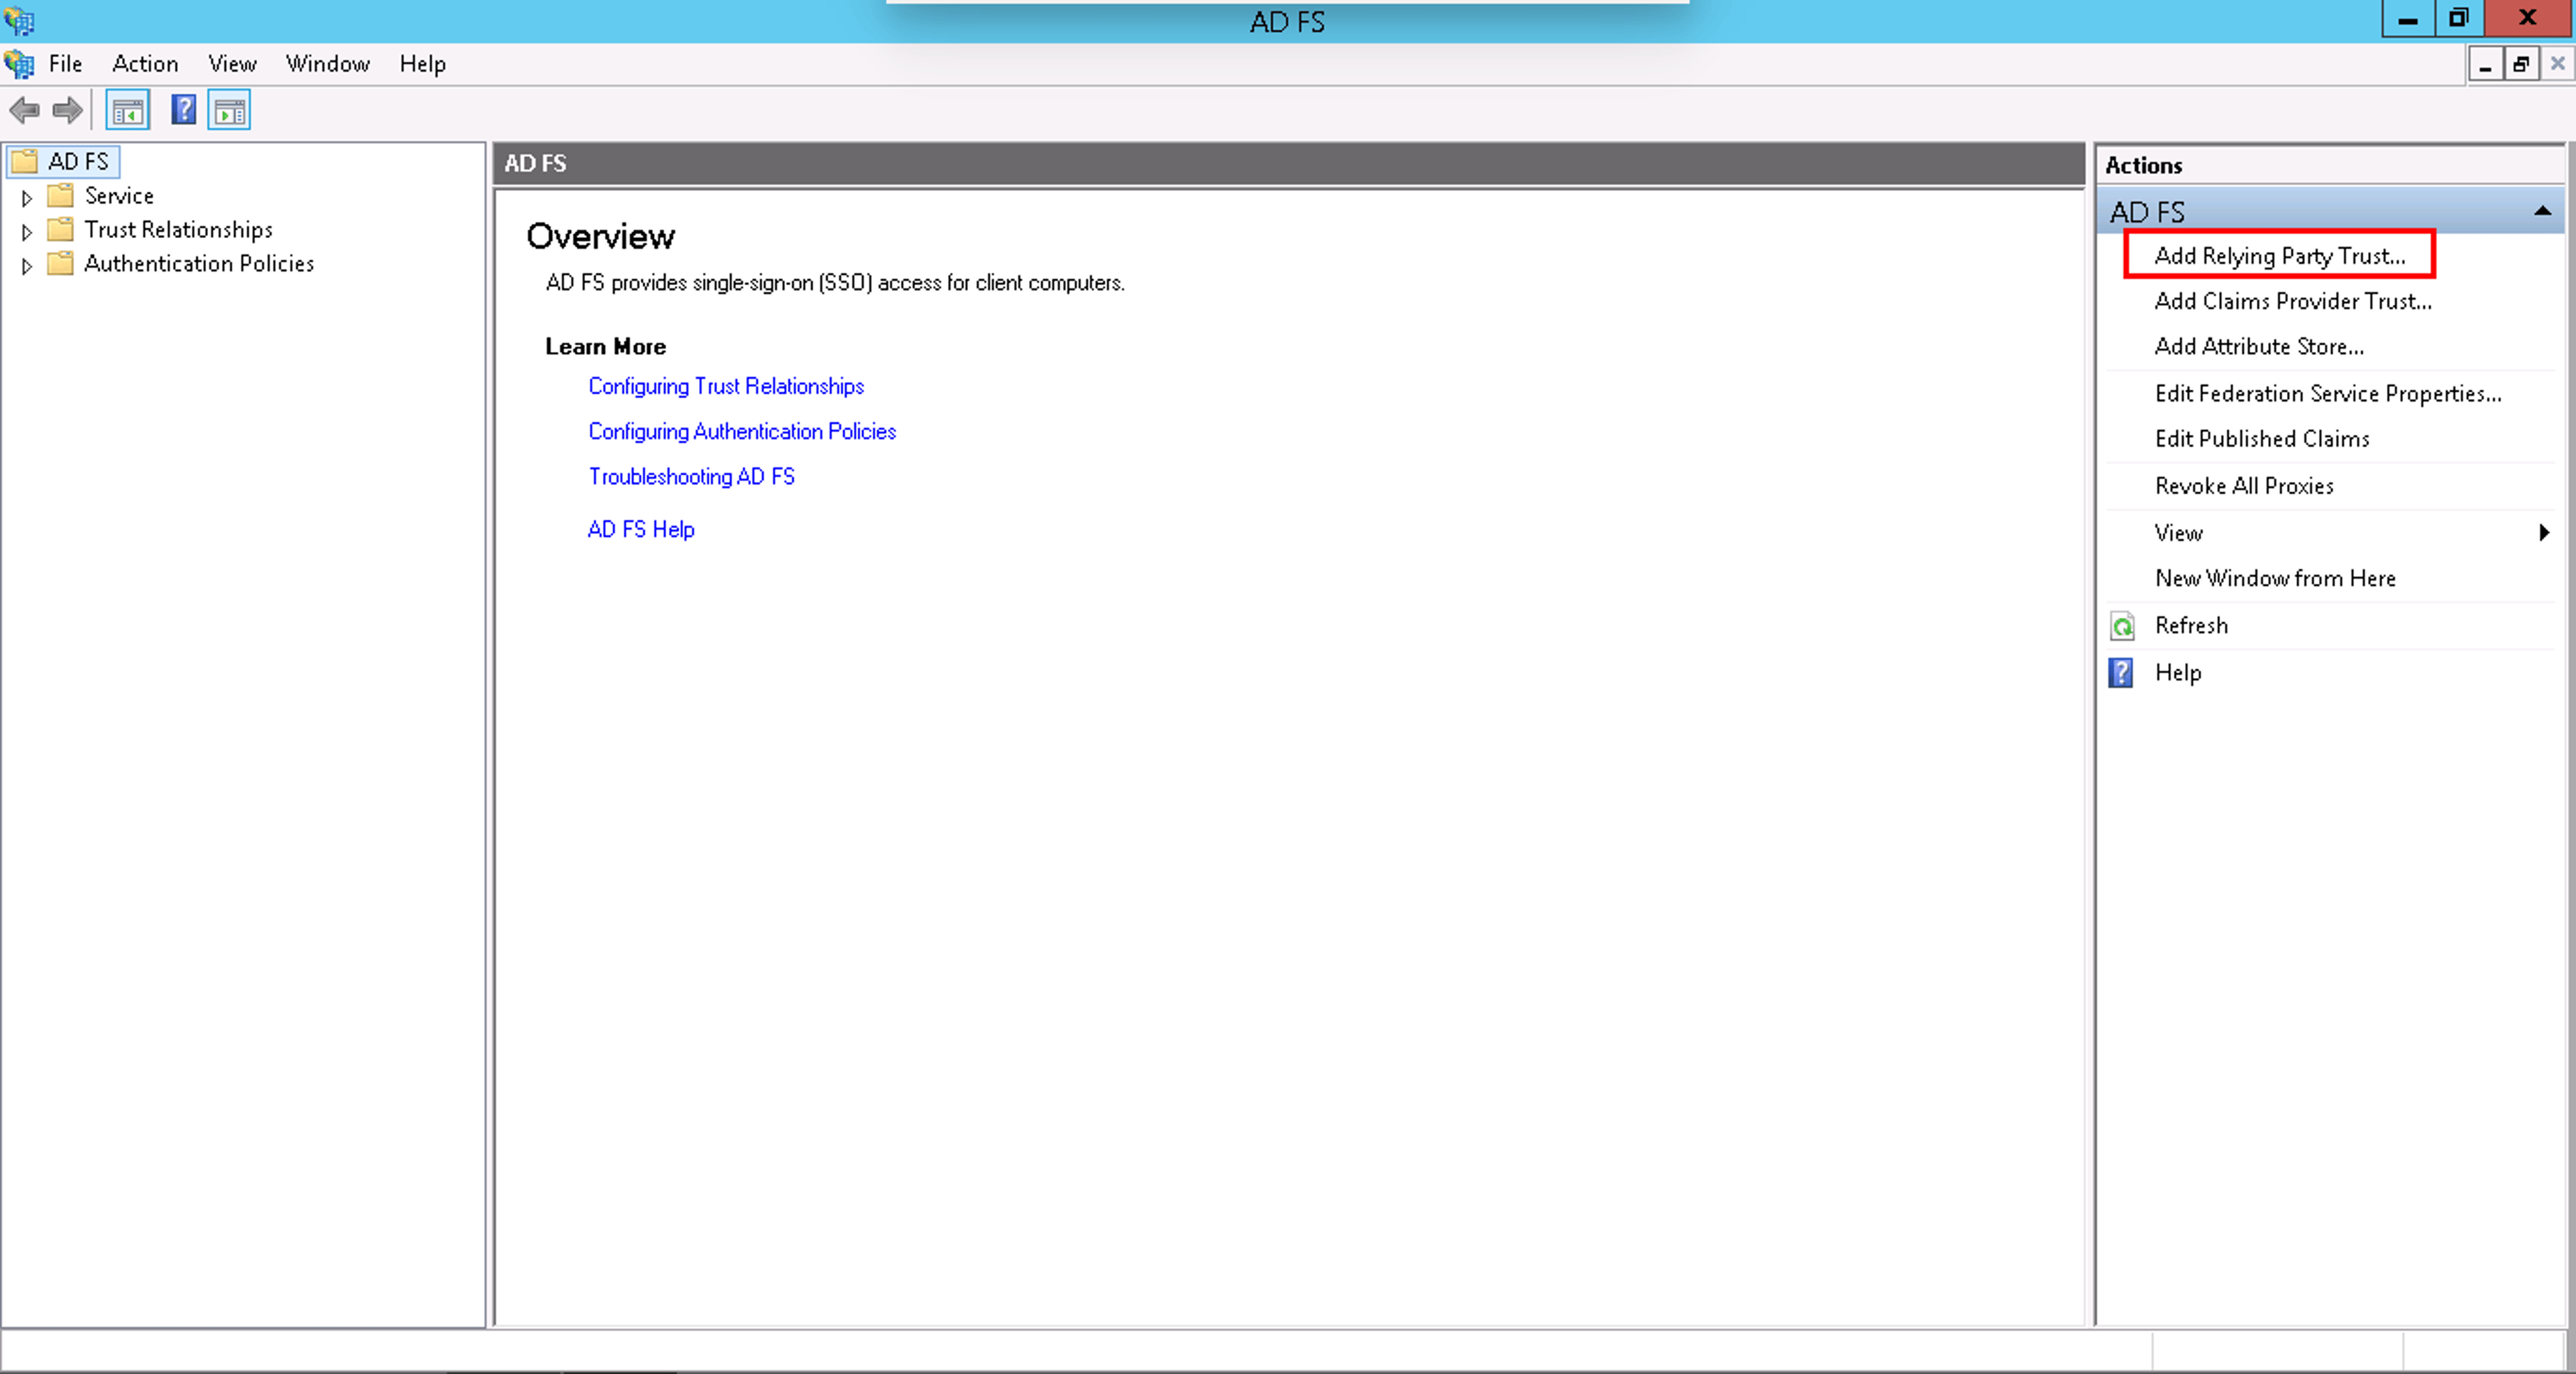Select Service tree item label
Screen dimensions: 2576x1374
tap(119, 195)
